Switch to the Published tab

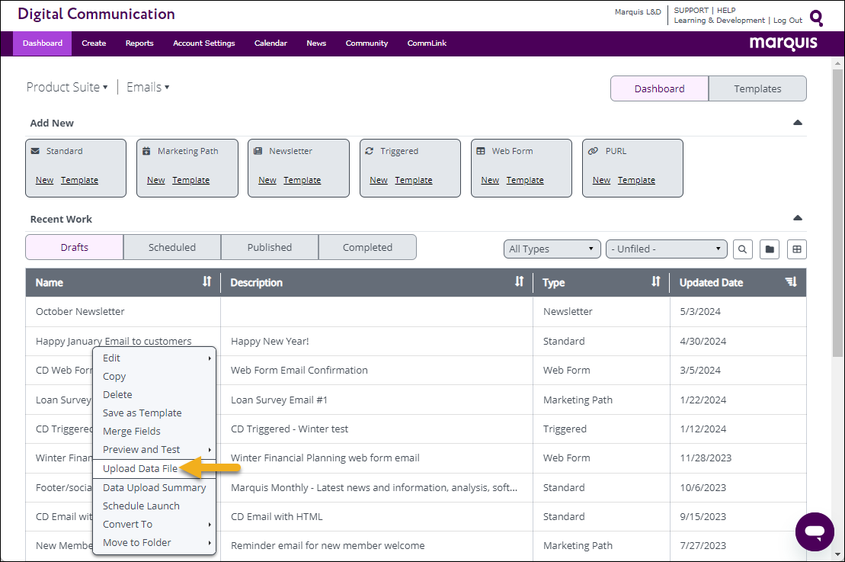pos(270,247)
